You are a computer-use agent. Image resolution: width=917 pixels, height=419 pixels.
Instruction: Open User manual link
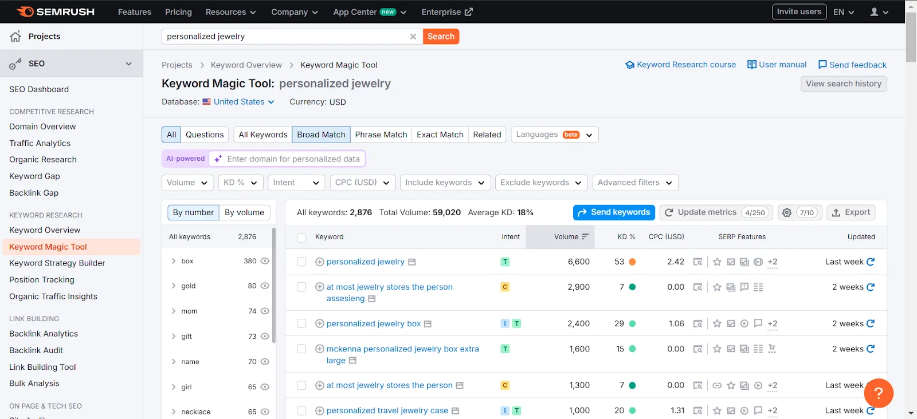777,65
